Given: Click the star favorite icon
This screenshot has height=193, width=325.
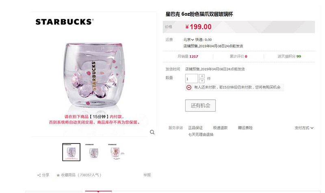Looking at the screenshot, I should 58,175.
